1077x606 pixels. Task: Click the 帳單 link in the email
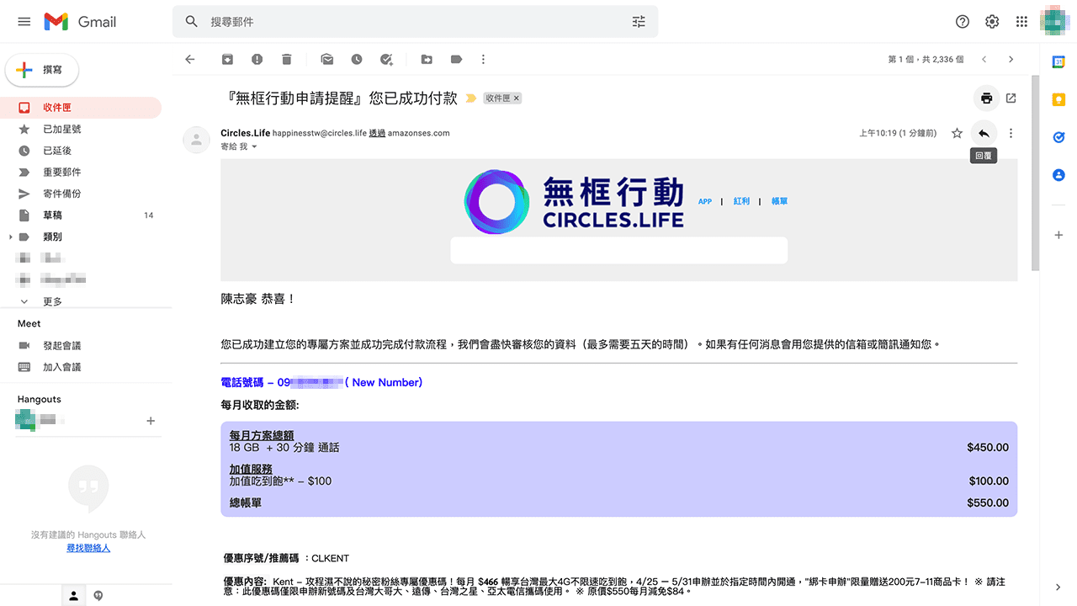pyautogui.click(x=779, y=201)
